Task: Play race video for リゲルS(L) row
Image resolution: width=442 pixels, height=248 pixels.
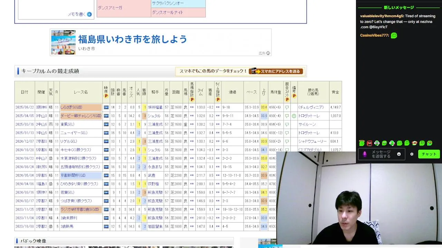Action: [106, 141]
